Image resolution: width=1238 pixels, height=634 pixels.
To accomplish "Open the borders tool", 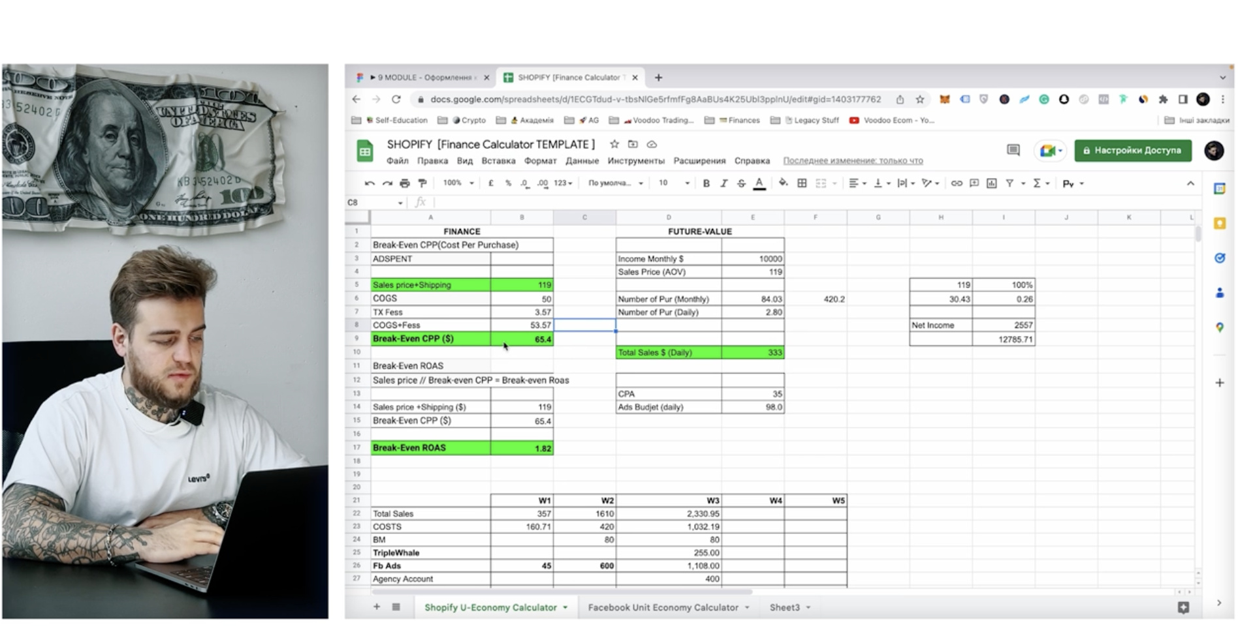I will (x=802, y=183).
